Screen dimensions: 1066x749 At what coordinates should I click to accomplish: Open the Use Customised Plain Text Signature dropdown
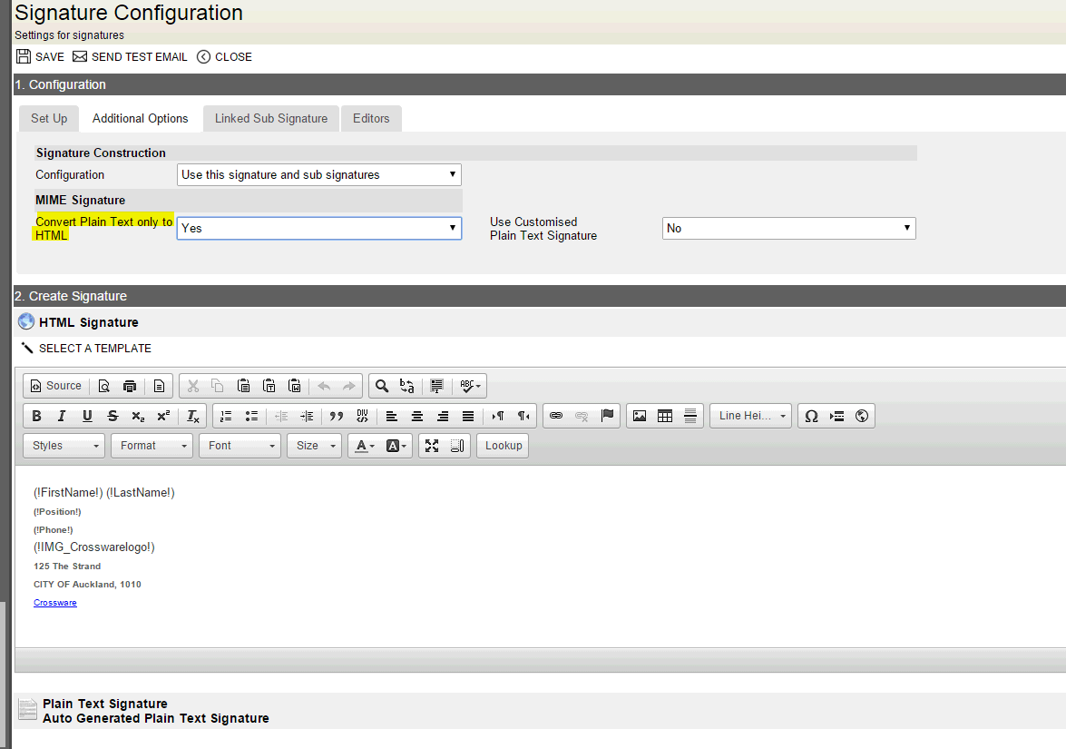pos(787,228)
